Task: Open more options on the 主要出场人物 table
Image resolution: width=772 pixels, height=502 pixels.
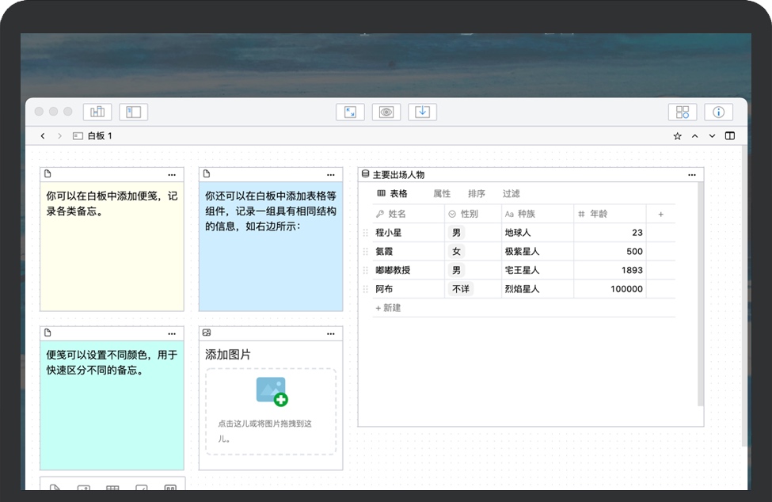Action: click(692, 175)
